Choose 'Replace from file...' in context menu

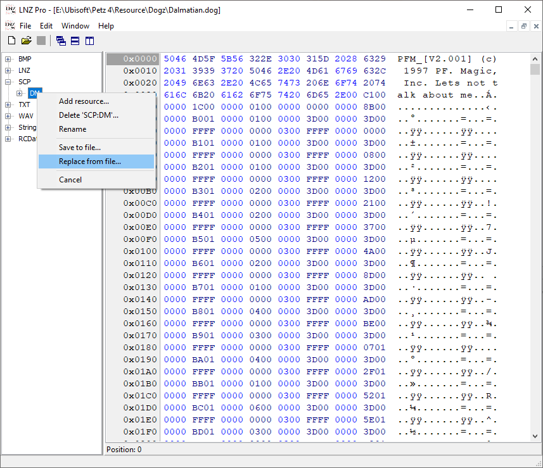(x=89, y=161)
